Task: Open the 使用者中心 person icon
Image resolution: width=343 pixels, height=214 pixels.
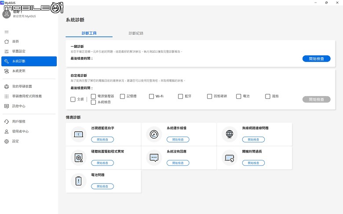Action: (7, 131)
